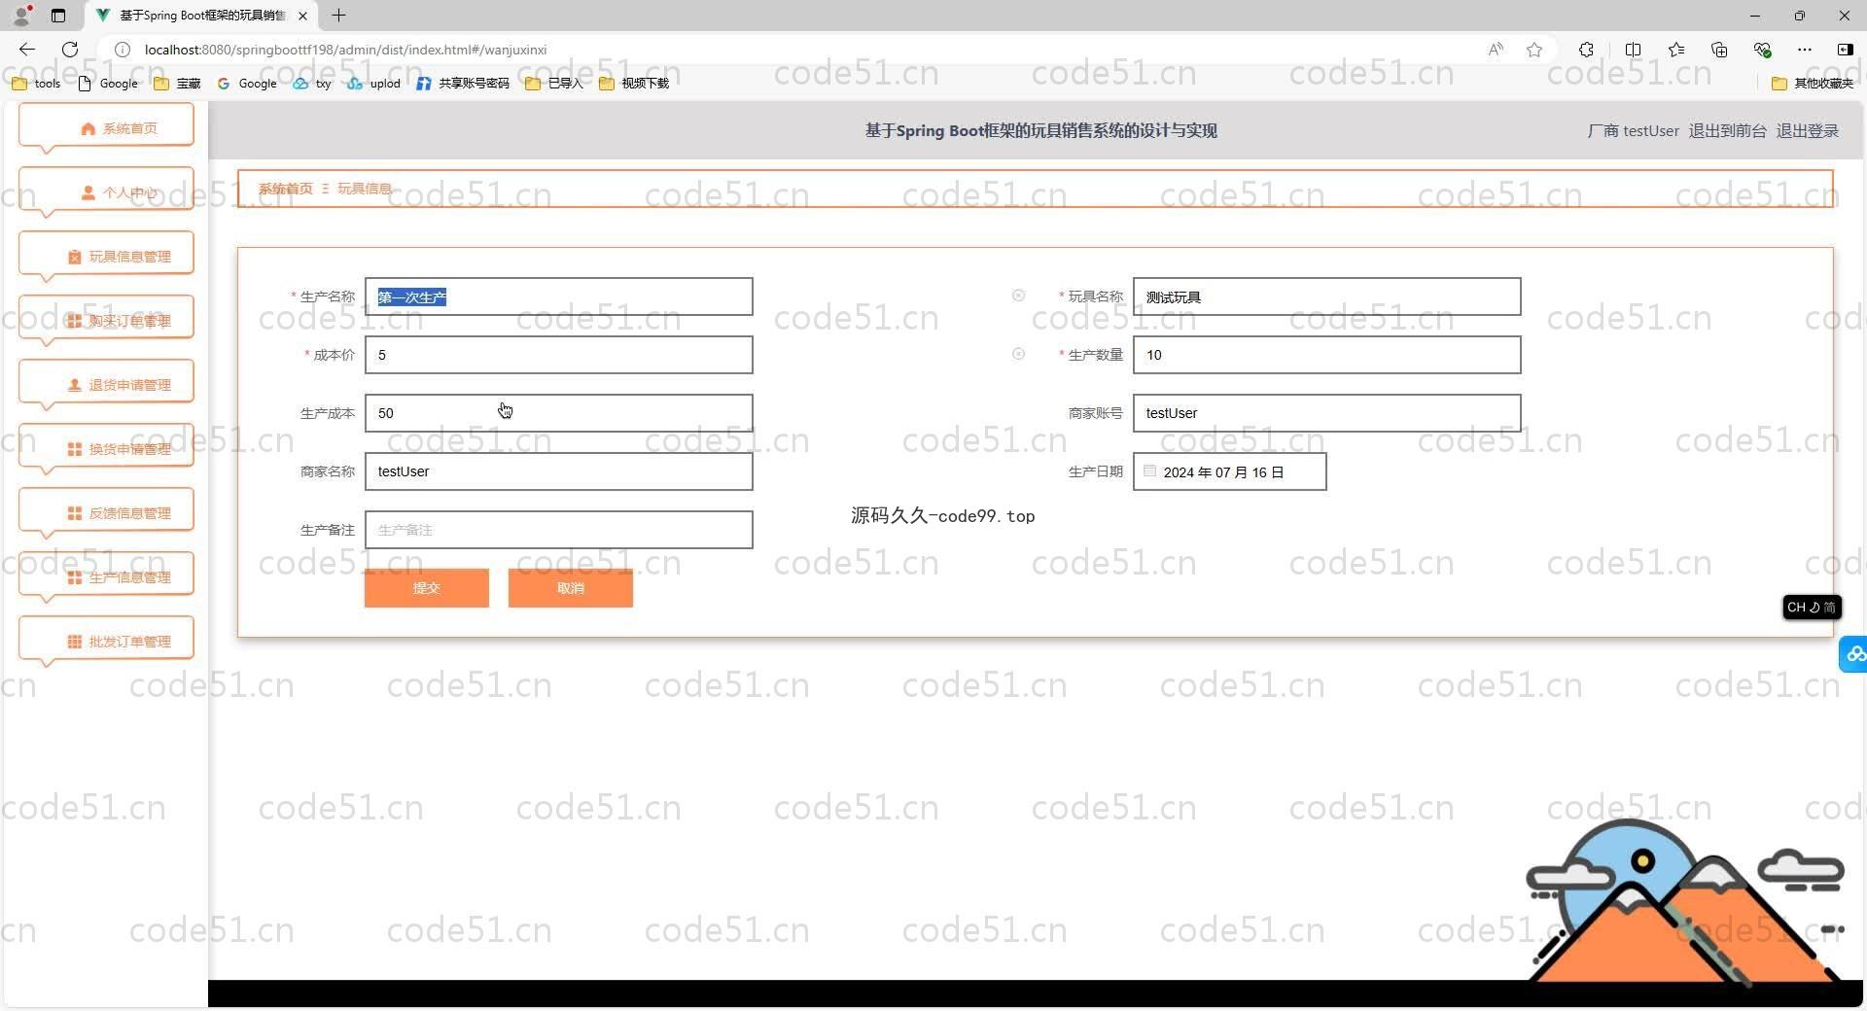Focus the 商家名称 input field

coord(559,471)
